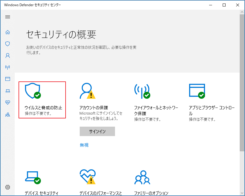Click the large family icon for ファミリーのオプション
Image resolution: width=245 pixels, height=196 pixels.
[x=142, y=177]
